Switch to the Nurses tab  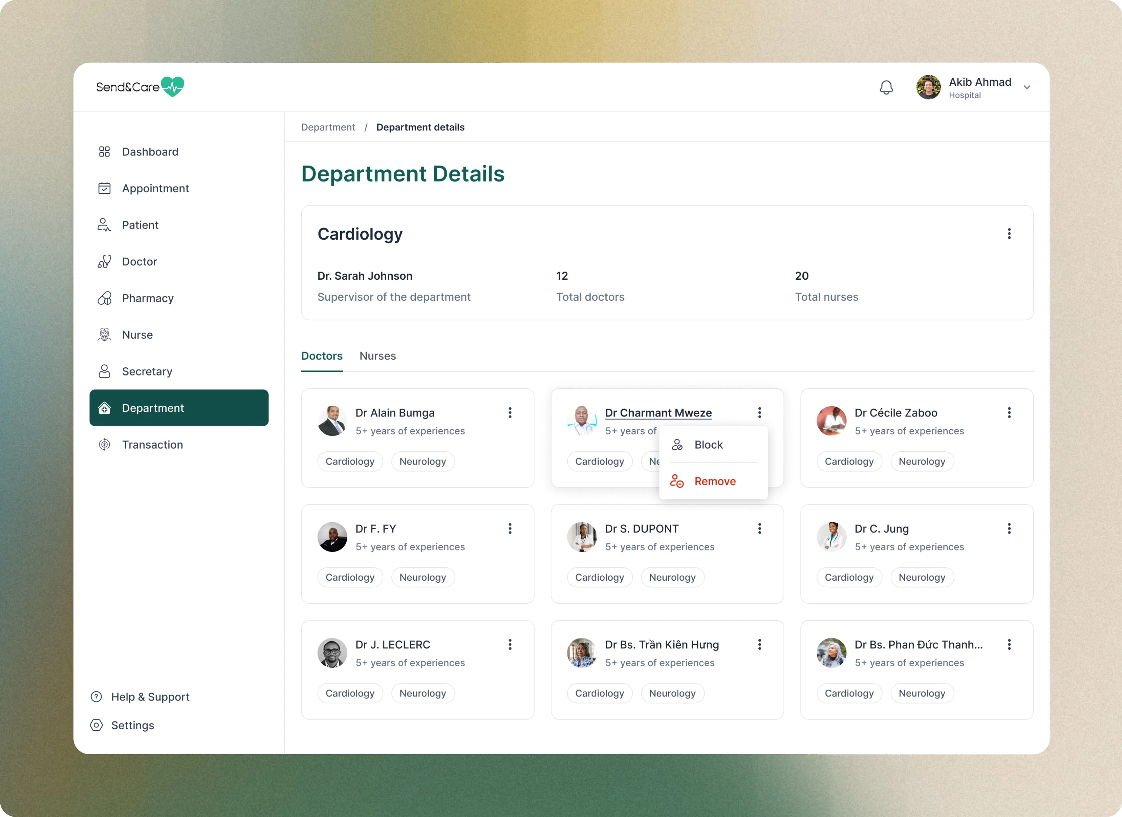pos(377,356)
